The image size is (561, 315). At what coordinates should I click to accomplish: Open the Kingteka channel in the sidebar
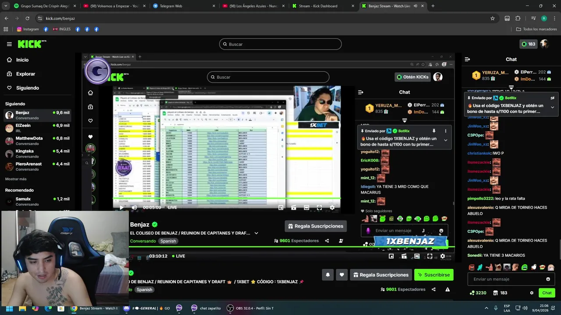click(37, 154)
